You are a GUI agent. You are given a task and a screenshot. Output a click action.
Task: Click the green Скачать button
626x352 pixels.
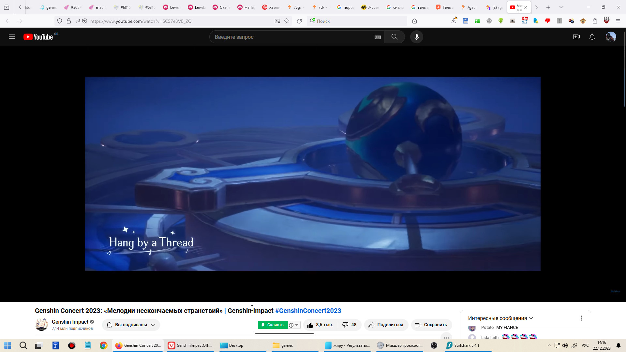coord(273,325)
